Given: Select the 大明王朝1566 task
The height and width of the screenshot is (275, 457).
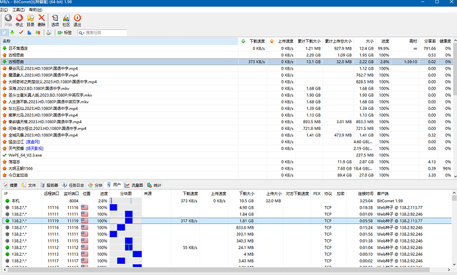Looking at the screenshot, I should [227, 168].
